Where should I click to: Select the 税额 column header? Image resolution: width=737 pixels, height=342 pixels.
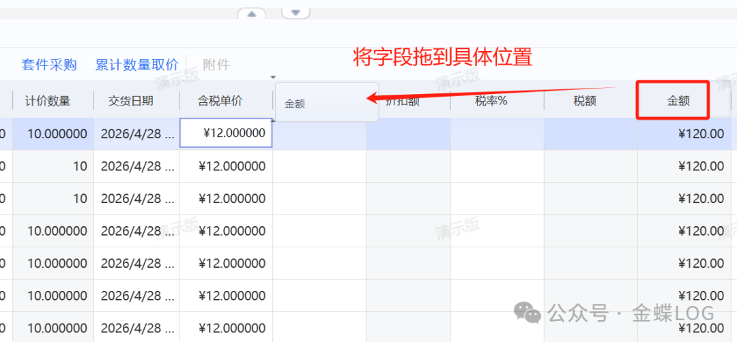point(585,101)
